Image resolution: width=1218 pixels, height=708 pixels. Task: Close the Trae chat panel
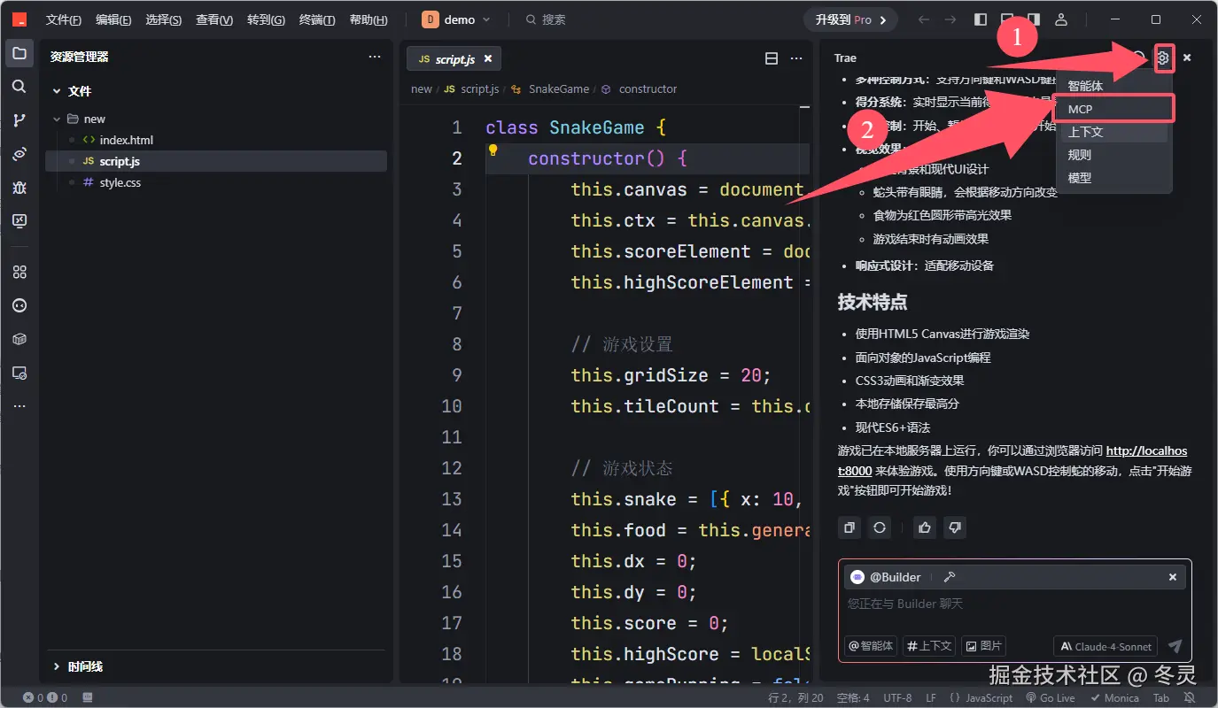1187,58
